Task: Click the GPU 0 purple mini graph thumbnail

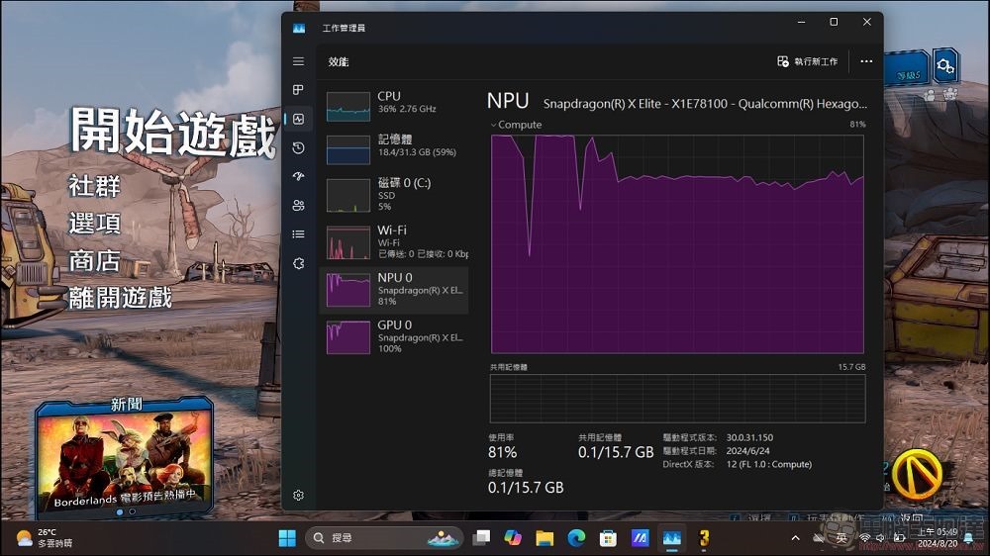Action: click(x=347, y=337)
